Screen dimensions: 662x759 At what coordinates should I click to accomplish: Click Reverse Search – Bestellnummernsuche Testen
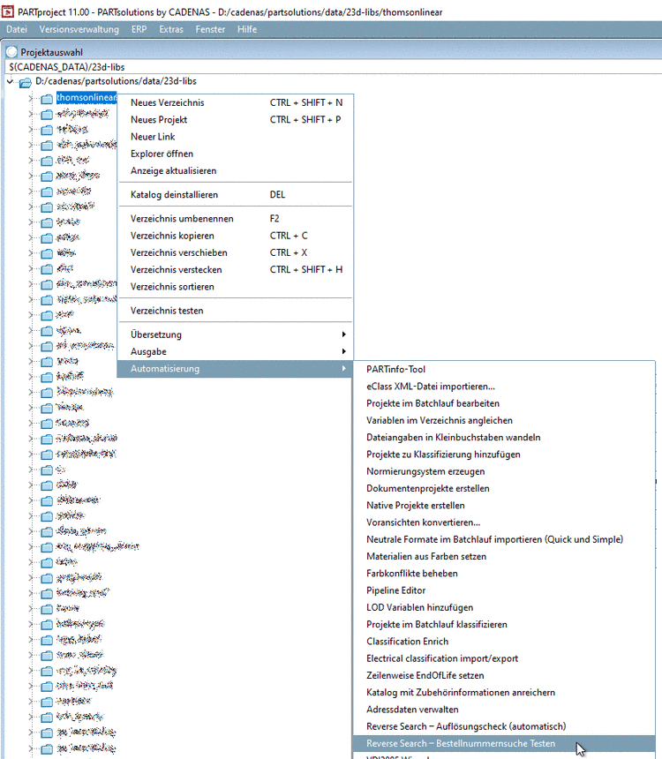(x=504, y=743)
